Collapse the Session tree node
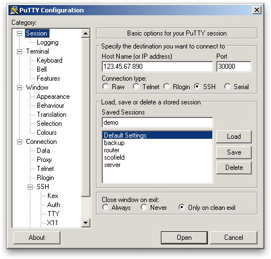 pos(19,34)
